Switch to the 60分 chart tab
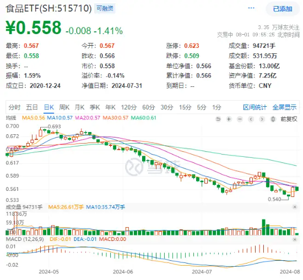 tap(149, 107)
